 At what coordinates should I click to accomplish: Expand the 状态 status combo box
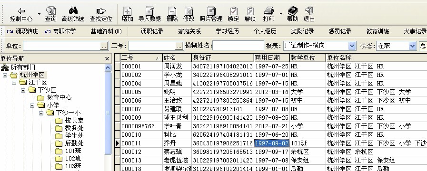413,46
